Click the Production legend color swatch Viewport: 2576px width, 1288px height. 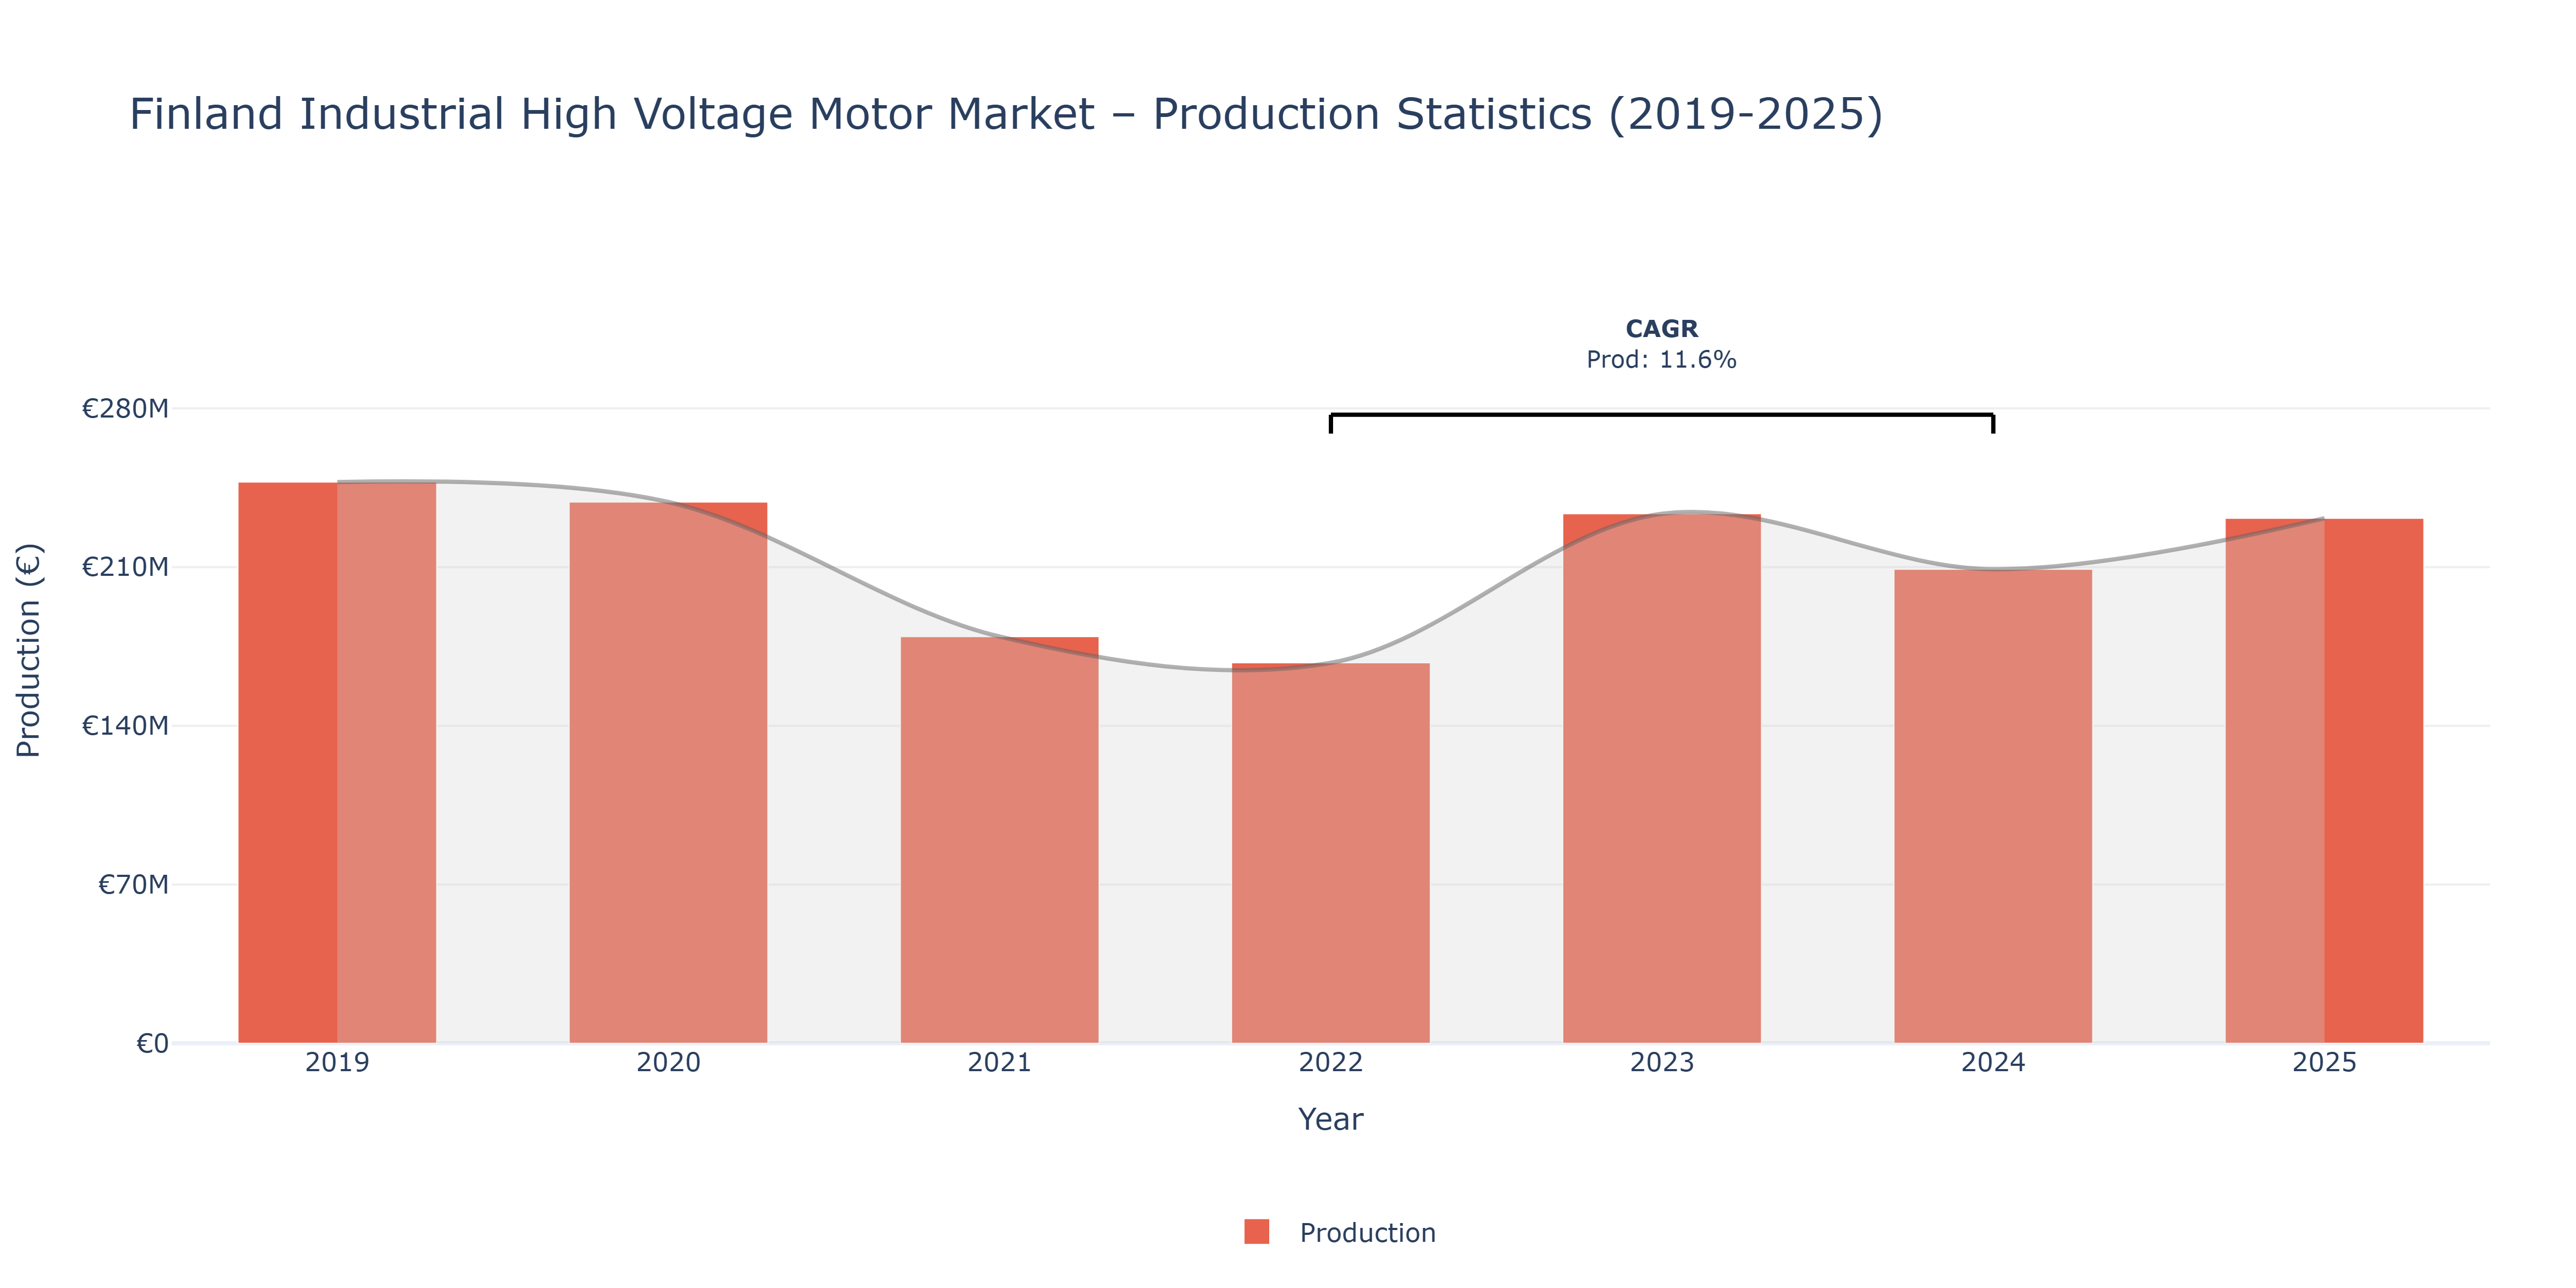point(1256,1231)
